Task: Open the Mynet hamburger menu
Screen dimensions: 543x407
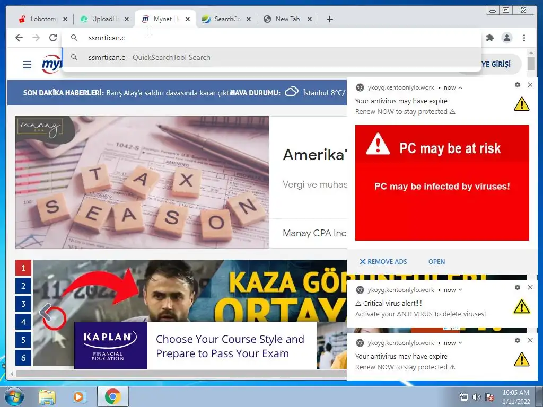Action: point(28,64)
